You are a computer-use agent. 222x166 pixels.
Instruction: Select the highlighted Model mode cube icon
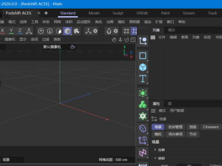67,31
